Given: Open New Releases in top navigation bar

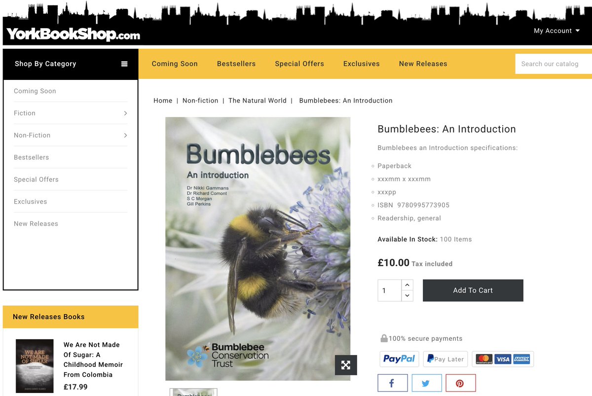Looking at the screenshot, I should point(423,64).
